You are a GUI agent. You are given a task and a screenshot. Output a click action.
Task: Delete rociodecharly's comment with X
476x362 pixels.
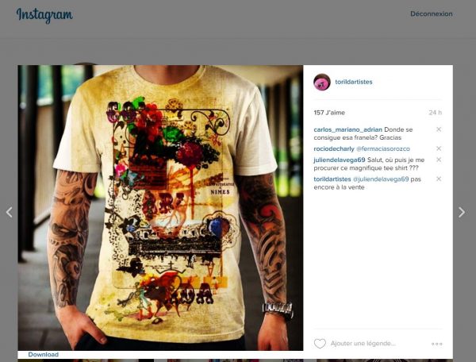click(439, 148)
